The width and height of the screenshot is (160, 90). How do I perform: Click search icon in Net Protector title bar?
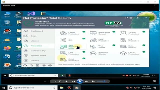[126, 18]
